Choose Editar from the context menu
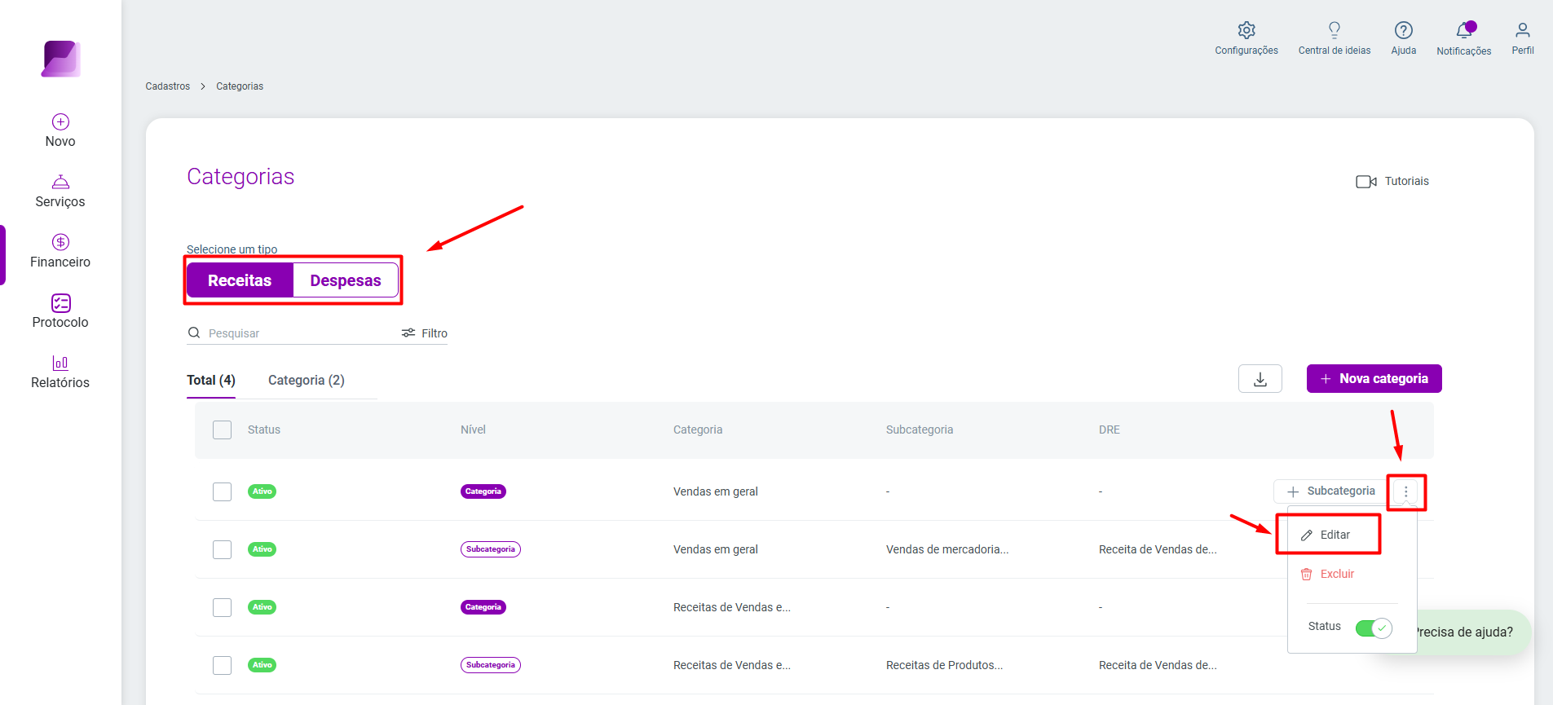The width and height of the screenshot is (1553, 705). [x=1328, y=535]
